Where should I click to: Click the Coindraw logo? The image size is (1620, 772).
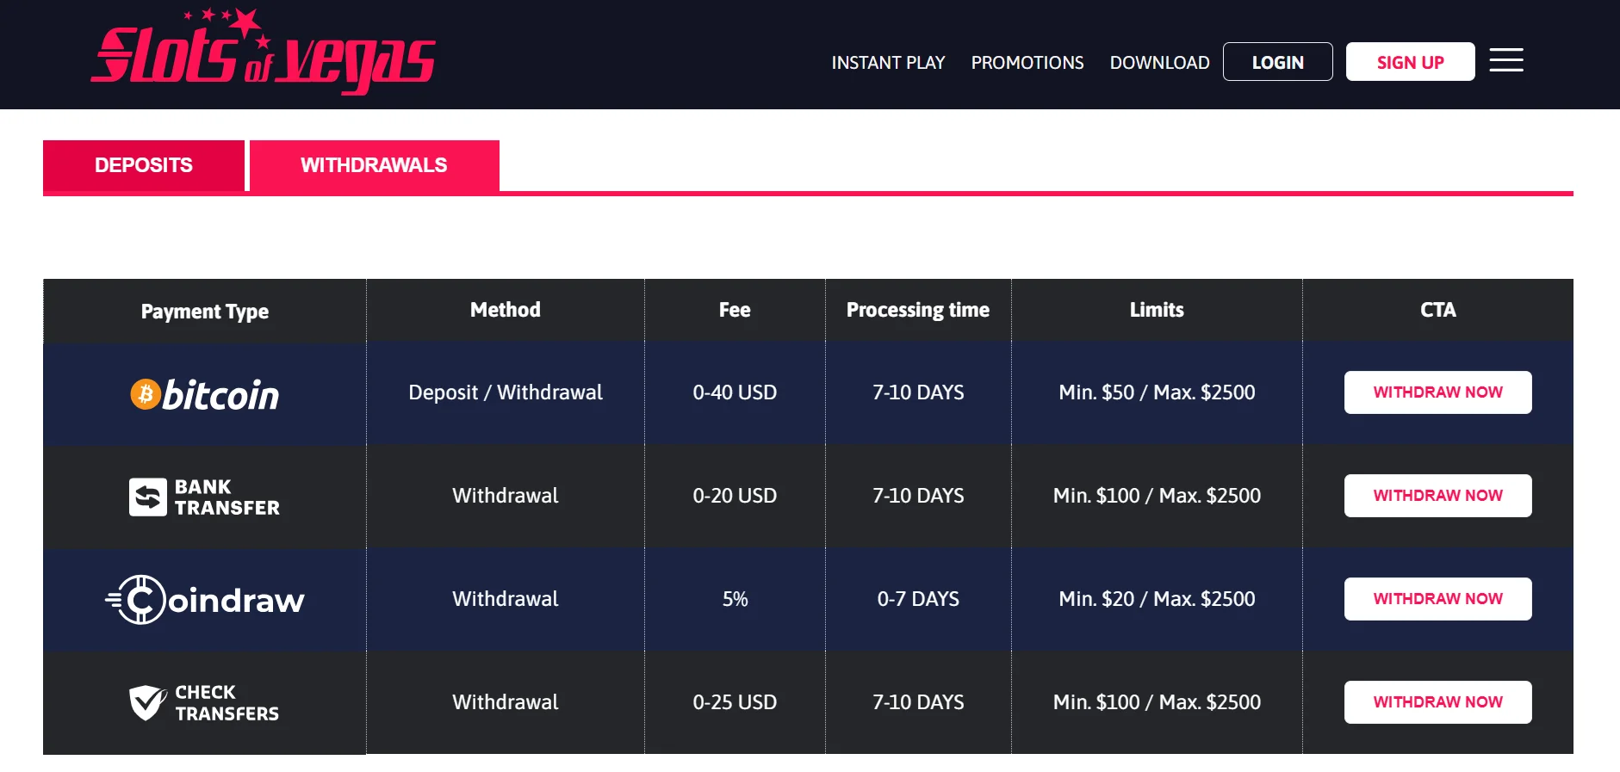(x=205, y=599)
